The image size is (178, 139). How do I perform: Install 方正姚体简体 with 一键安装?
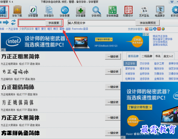click(x=113, y=102)
